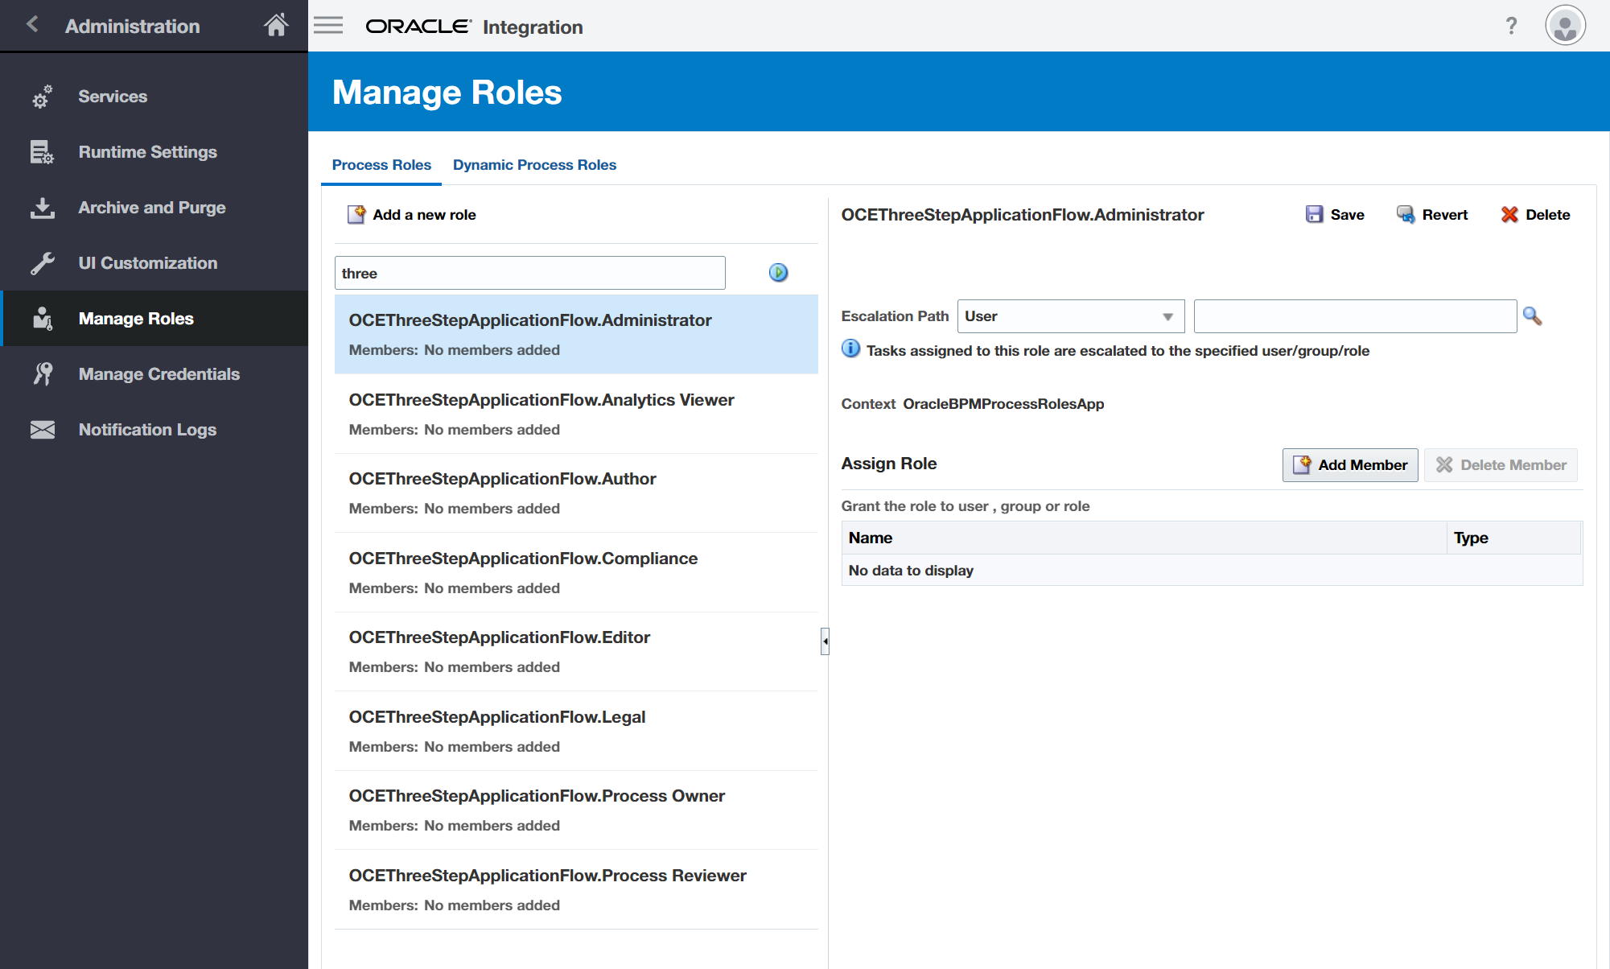This screenshot has width=1610, height=969.
Task: Focus the role search field containing three
Action: [x=529, y=273]
